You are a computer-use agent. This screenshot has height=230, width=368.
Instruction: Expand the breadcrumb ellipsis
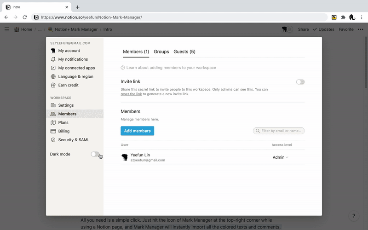pos(40,29)
